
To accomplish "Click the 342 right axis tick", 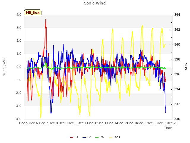I will coord(177,30).
